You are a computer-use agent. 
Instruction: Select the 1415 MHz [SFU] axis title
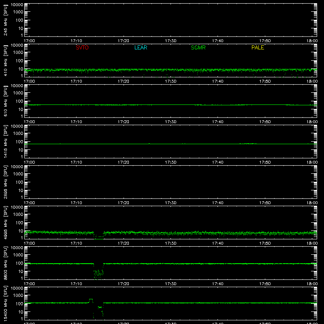(5, 141)
